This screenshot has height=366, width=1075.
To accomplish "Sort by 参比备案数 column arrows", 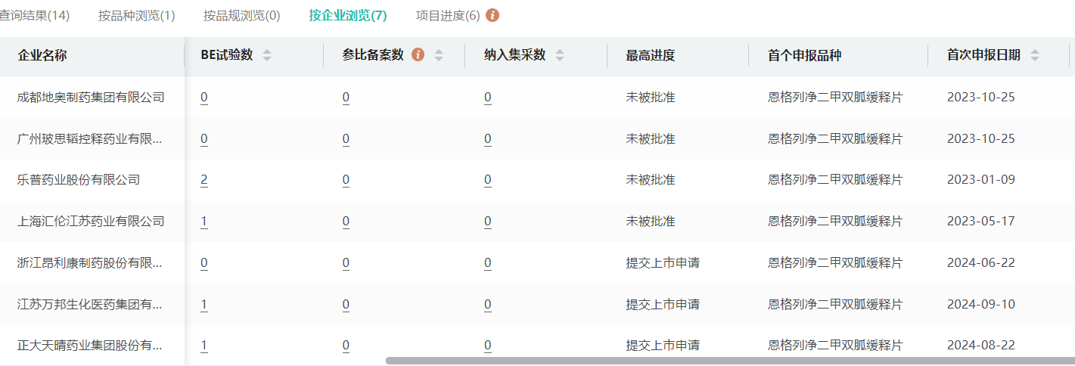I will click(x=439, y=55).
